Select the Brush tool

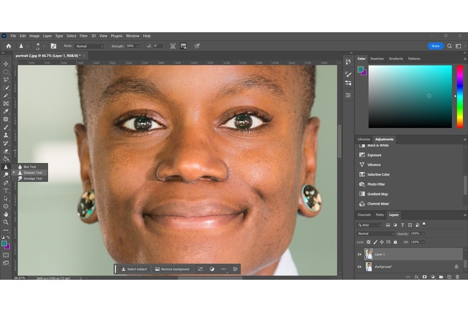coord(6,127)
